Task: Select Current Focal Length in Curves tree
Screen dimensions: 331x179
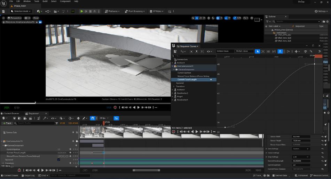Action: [x=194, y=80]
